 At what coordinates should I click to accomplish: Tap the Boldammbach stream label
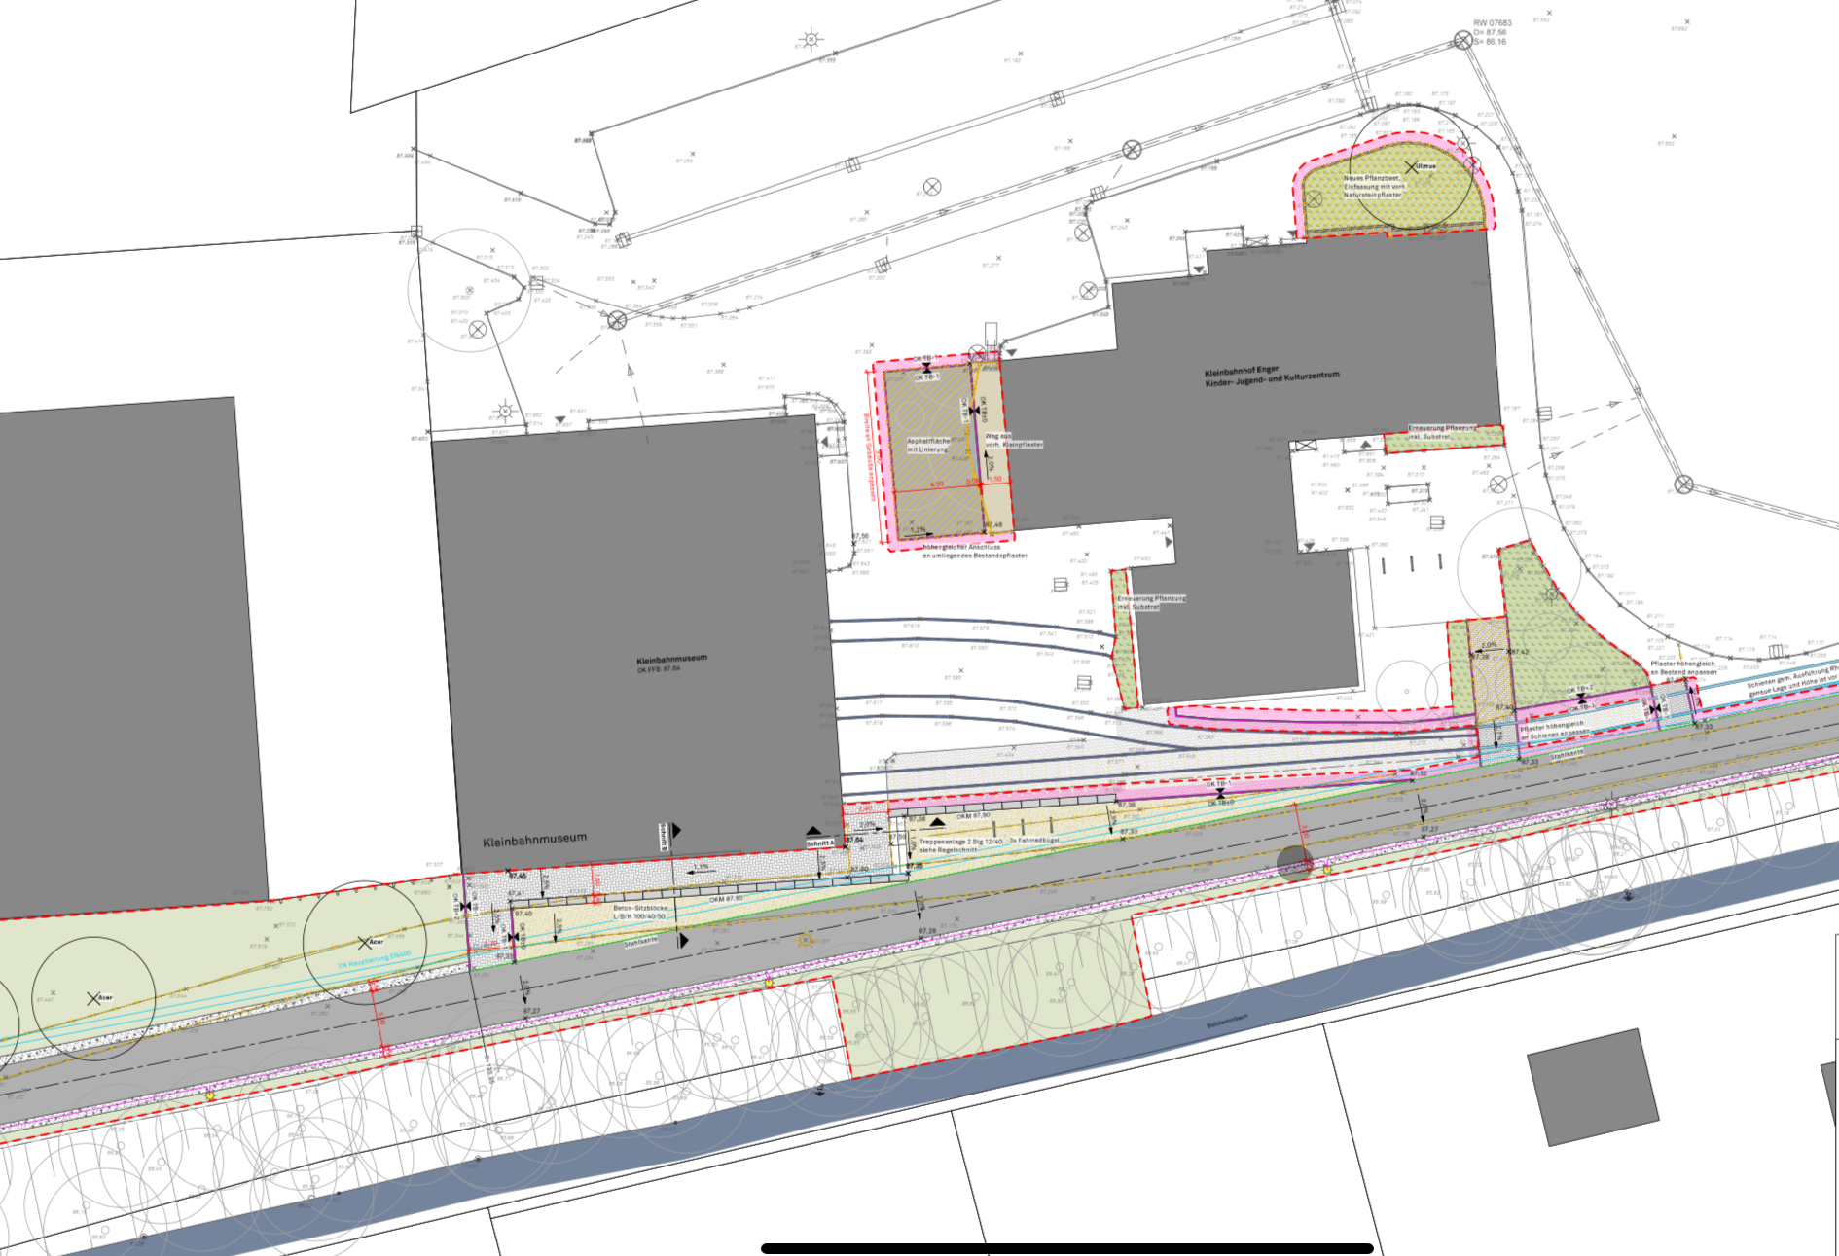point(1227,1024)
